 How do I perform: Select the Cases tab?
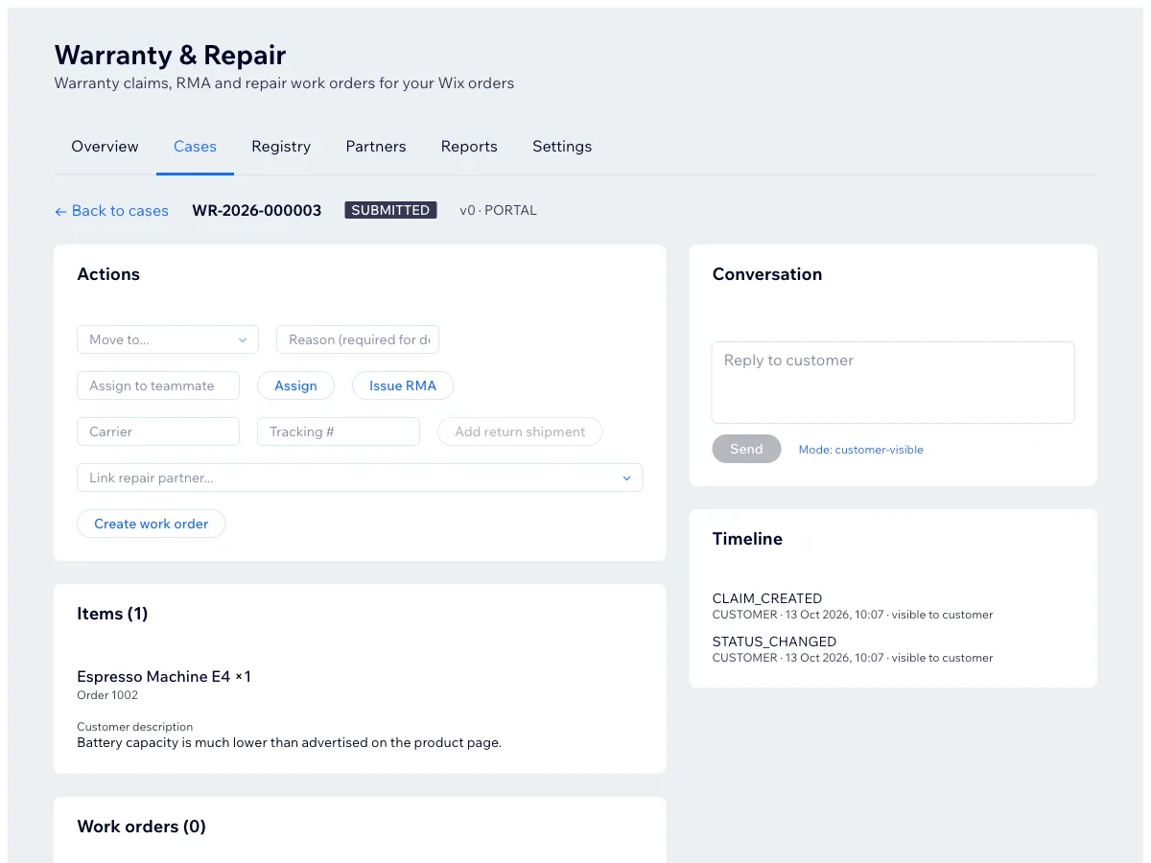coord(195,147)
